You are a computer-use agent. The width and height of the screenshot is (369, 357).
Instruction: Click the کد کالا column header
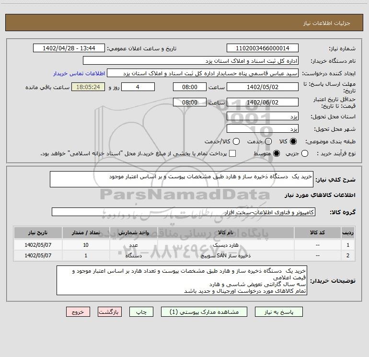pyautogui.click(x=317, y=232)
